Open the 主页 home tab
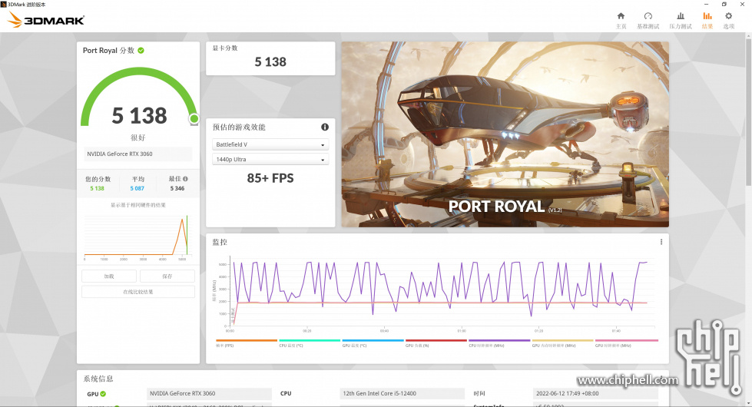The width and height of the screenshot is (752, 407). point(621,21)
